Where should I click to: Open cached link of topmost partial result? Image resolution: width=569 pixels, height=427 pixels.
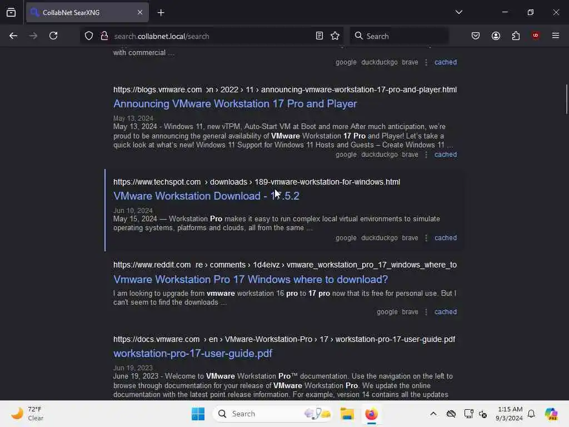click(x=446, y=62)
